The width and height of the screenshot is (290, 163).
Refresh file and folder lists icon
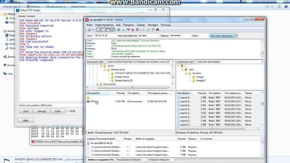point(119,30)
